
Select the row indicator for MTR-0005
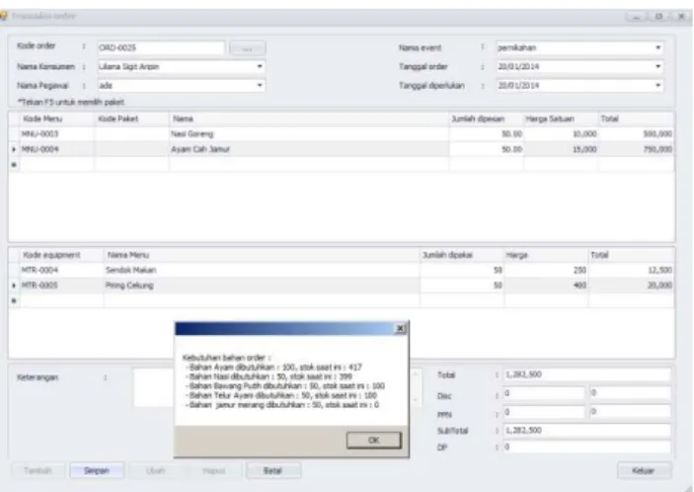[x=14, y=286]
